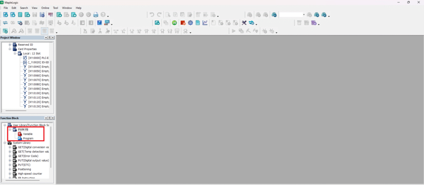This screenshot has width=424, height=185.
Task: Click the blue gear settings icon
Action: pos(190,23)
